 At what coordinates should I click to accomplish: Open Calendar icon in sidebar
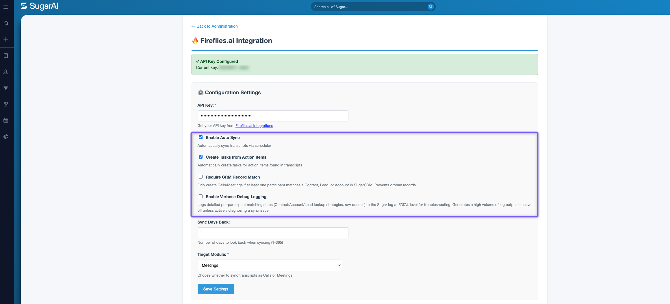coord(6,120)
